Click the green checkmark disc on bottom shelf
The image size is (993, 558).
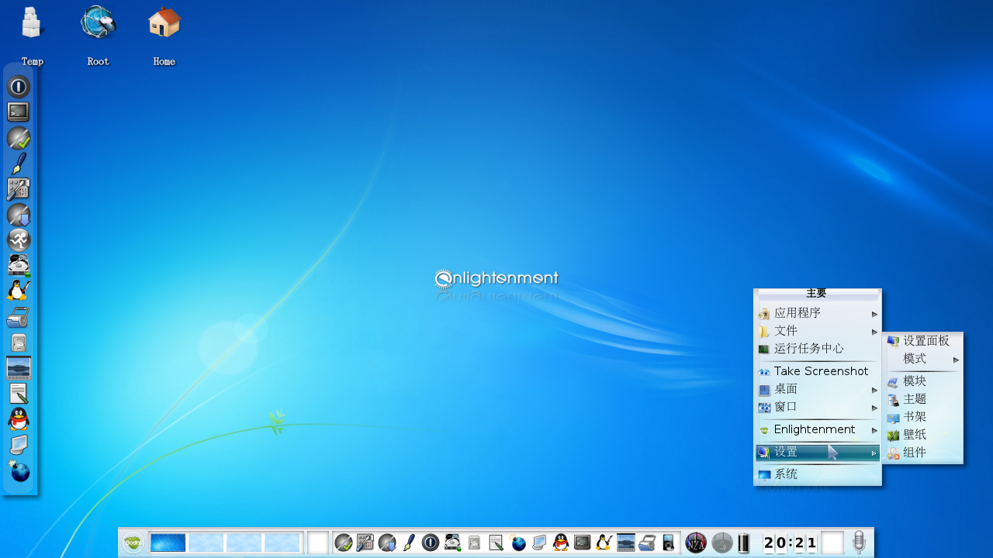click(344, 542)
